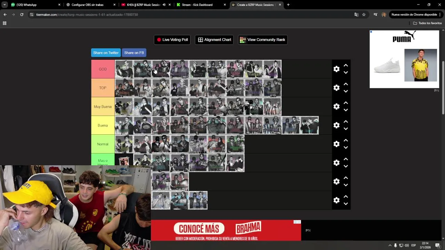Move Normal tier row down with arrow
The height and width of the screenshot is (250, 445).
(346, 148)
